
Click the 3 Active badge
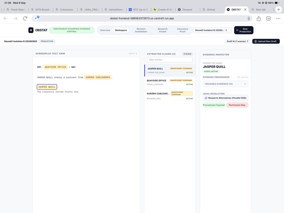click(x=187, y=54)
